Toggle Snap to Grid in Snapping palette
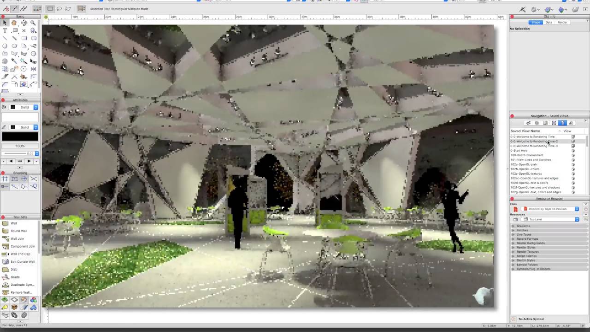590x332 pixels. 5,178
